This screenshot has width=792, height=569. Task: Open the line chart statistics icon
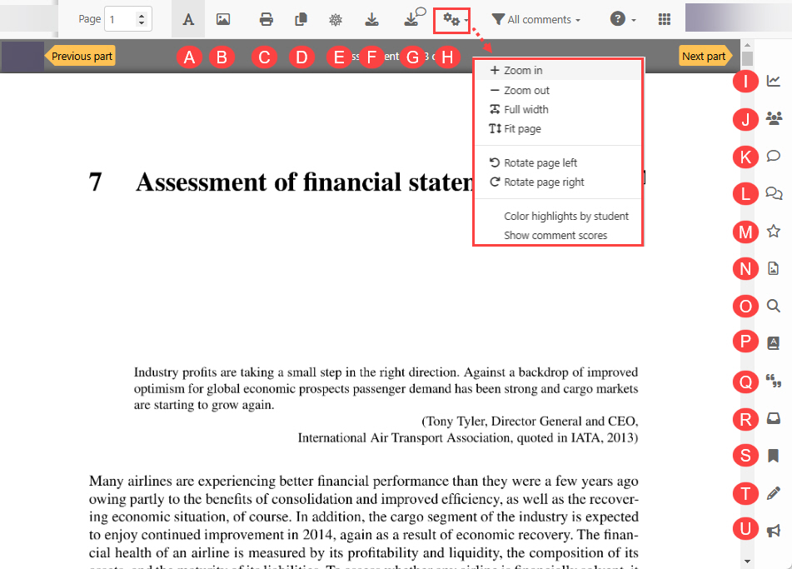coord(774,80)
